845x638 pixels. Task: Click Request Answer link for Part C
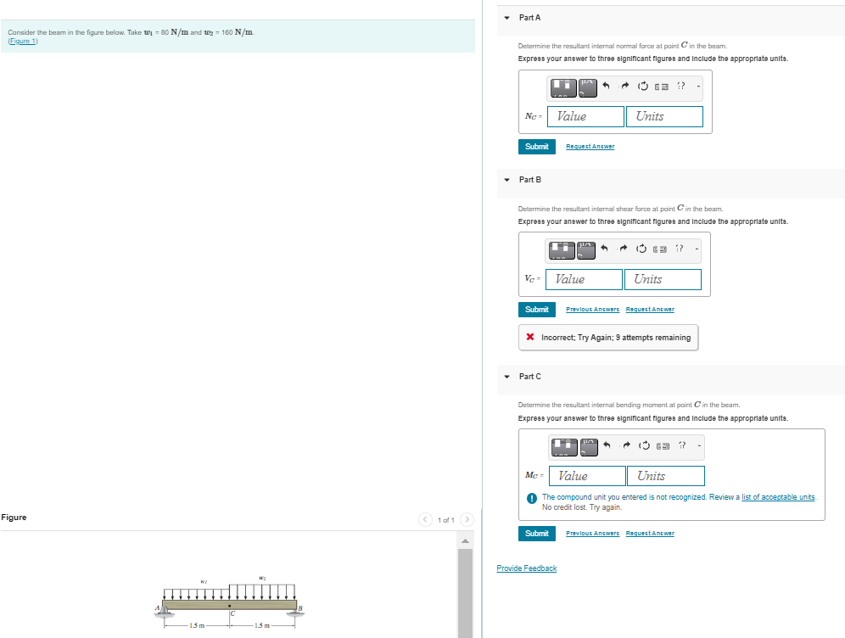pyautogui.click(x=650, y=534)
